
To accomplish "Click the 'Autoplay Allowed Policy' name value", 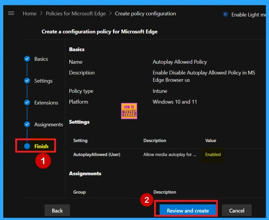I will coord(180,62).
